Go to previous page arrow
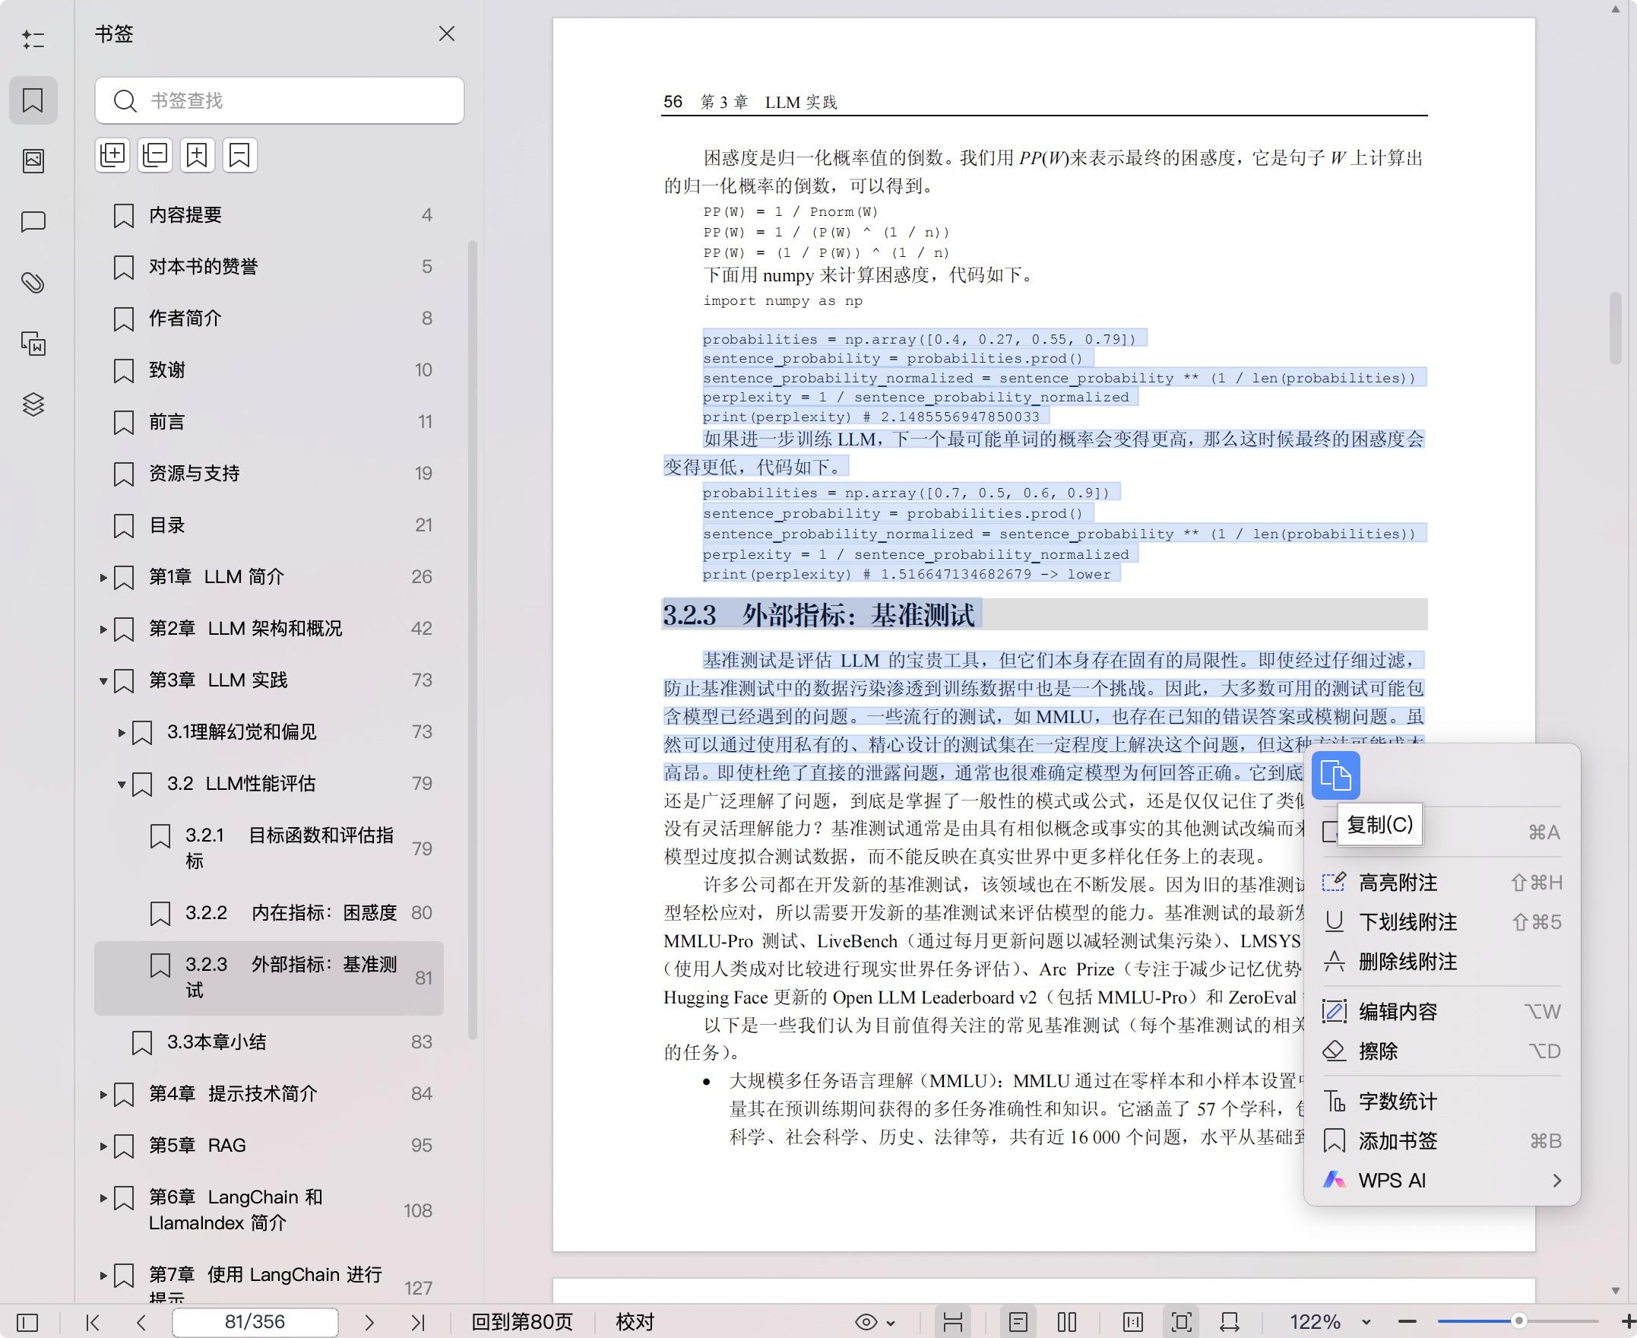The width and height of the screenshot is (1637, 1338). pyautogui.click(x=141, y=1323)
